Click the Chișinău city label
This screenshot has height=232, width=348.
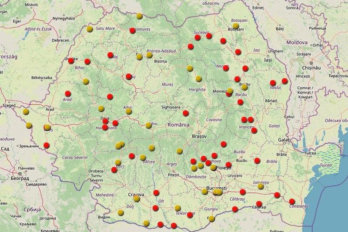(311, 68)
